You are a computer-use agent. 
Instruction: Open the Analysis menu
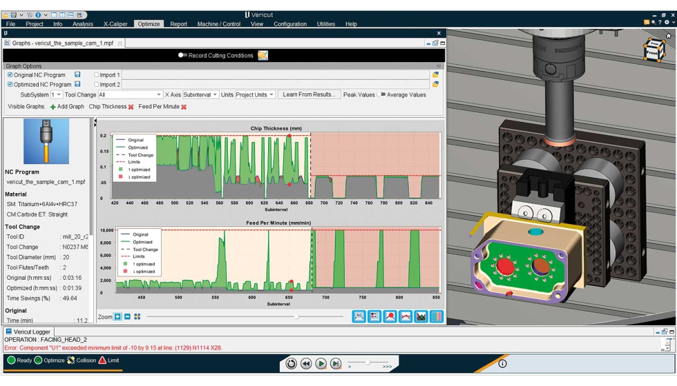tap(82, 23)
